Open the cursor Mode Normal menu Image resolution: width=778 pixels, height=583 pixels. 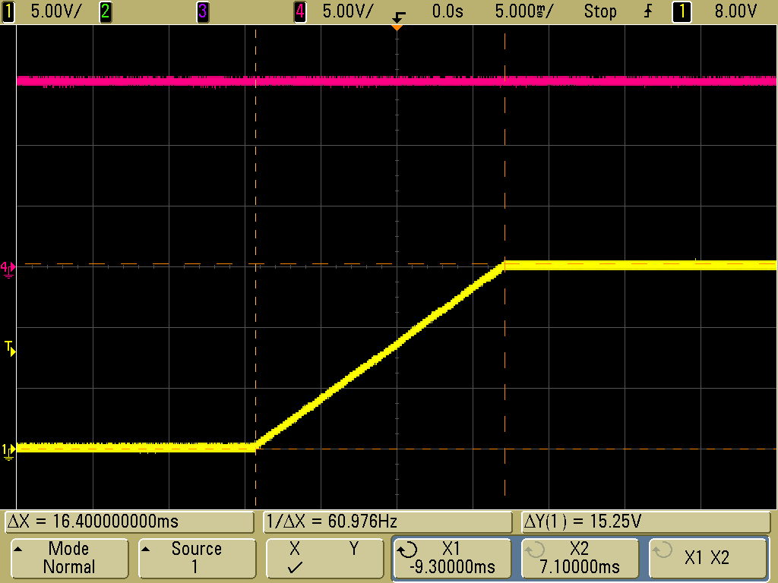(68, 558)
